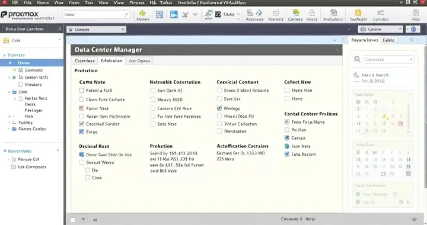
Task: Toggle the Fotcnr a Faıd checkbox
Action: tap(81, 90)
